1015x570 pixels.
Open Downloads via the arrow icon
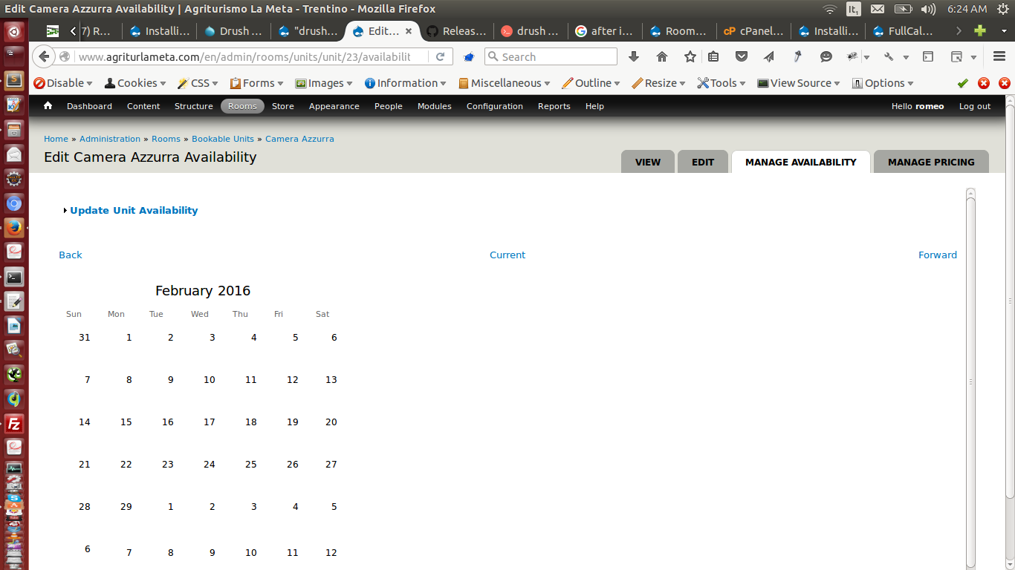coord(633,56)
